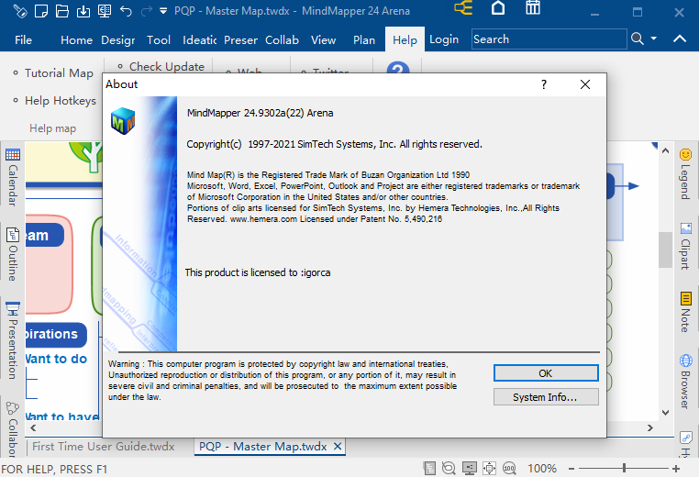Click the horizontal scrollbar right arrow
The width and height of the screenshot is (699, 477).
point(650,428)
